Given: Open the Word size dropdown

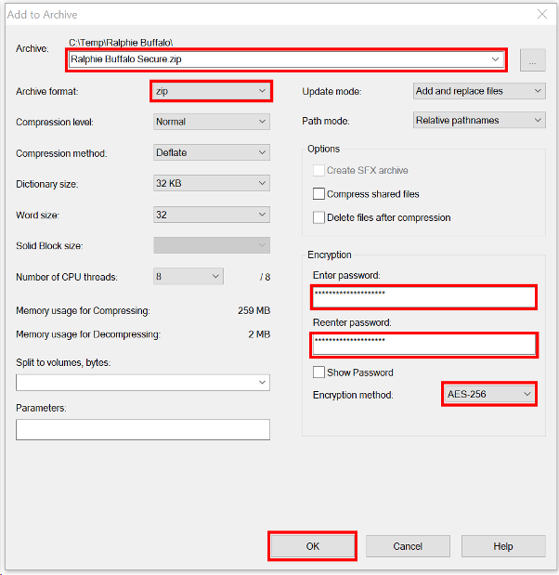Looking at the screenshot, I should [x=212, y=215].
